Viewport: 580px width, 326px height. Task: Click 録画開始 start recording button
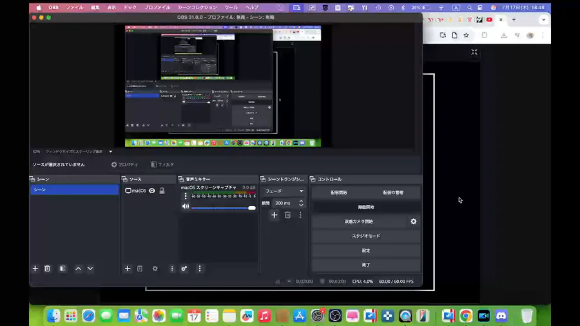click(x=366, y=207)
